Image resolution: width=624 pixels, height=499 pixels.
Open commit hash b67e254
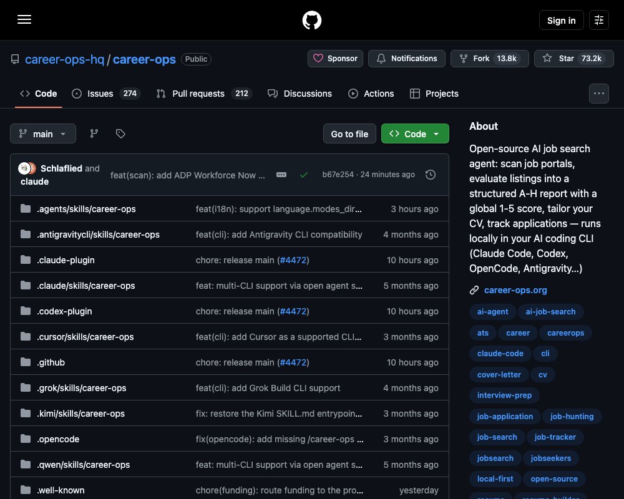338,174
